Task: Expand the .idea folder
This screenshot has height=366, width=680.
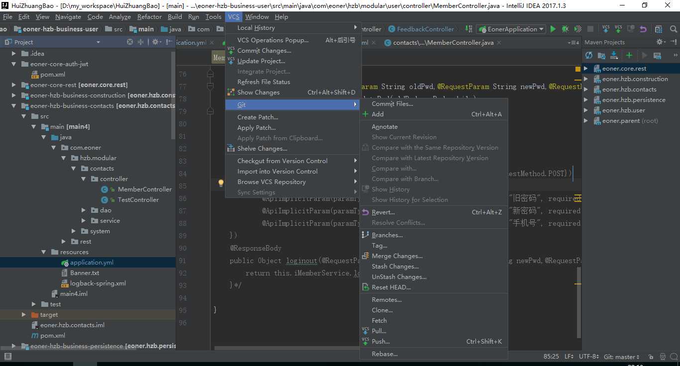Action: 14,53
